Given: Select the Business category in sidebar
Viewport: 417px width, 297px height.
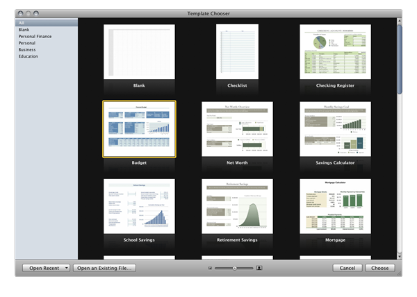Looking at the screenshot, I should click(28, 50).
